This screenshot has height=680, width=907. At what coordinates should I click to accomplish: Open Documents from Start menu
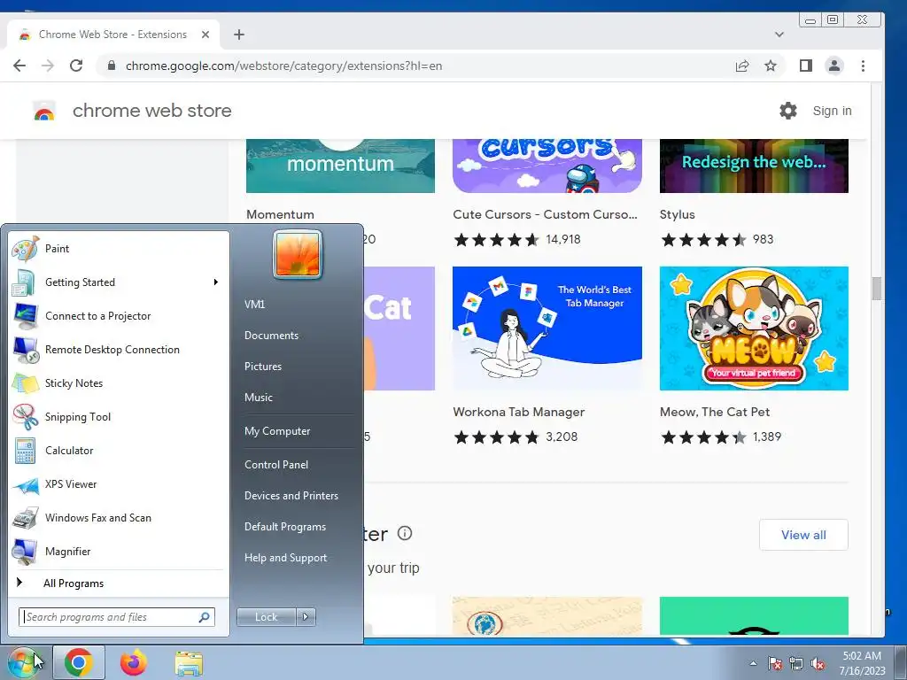click(x=271, y=336)
